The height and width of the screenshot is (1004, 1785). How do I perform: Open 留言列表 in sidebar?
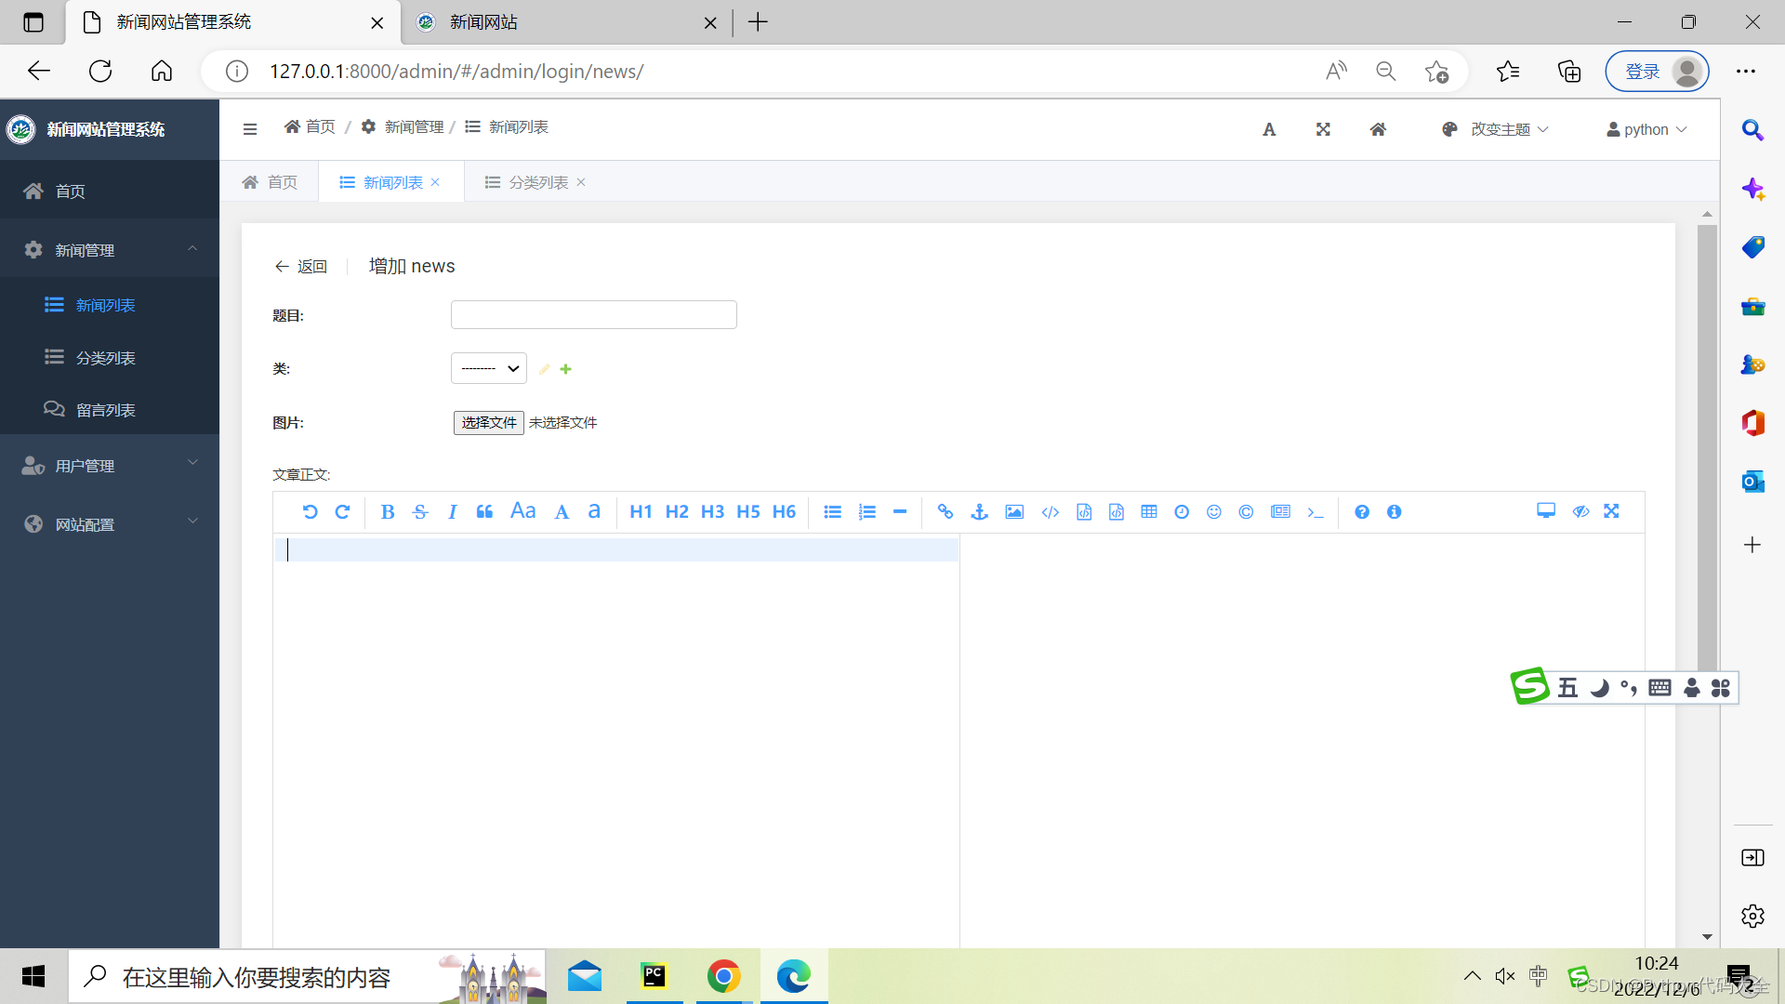(x=110, y=410)
